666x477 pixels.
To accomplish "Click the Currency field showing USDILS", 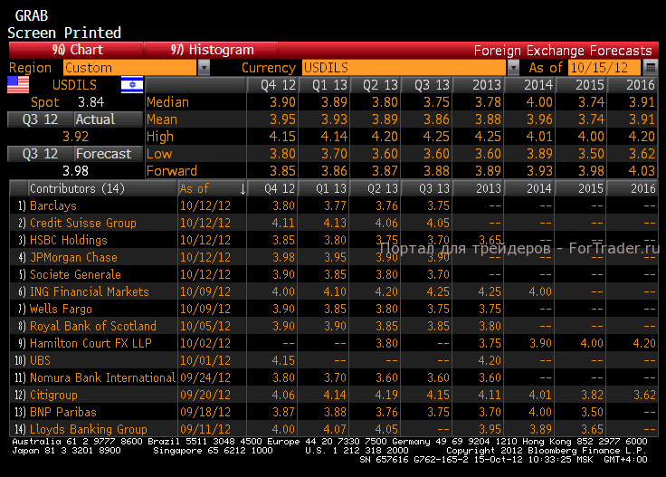I will [x=404, y=68].
